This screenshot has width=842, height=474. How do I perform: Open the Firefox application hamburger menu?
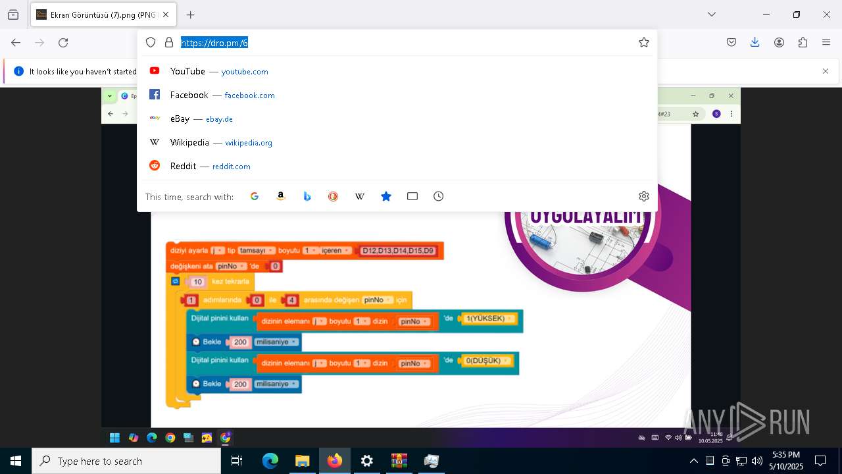click(x=826, y=42)
